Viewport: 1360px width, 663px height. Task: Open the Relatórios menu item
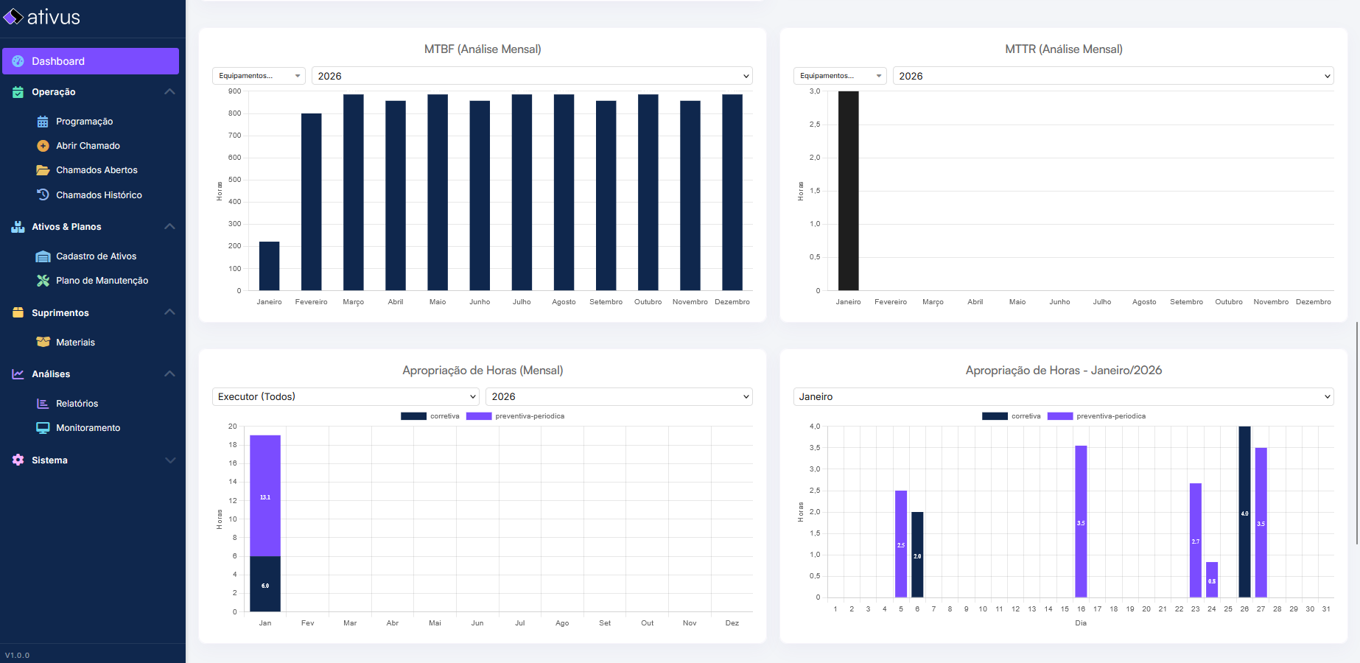pyautogui.click(x=77, y=404)
